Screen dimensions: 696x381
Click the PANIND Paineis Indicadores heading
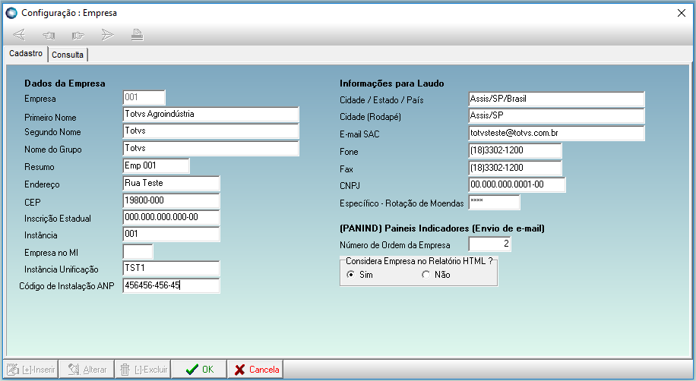point(442,228)
